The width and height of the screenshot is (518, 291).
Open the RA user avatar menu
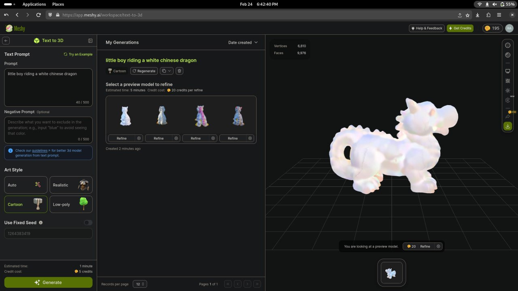509,28
